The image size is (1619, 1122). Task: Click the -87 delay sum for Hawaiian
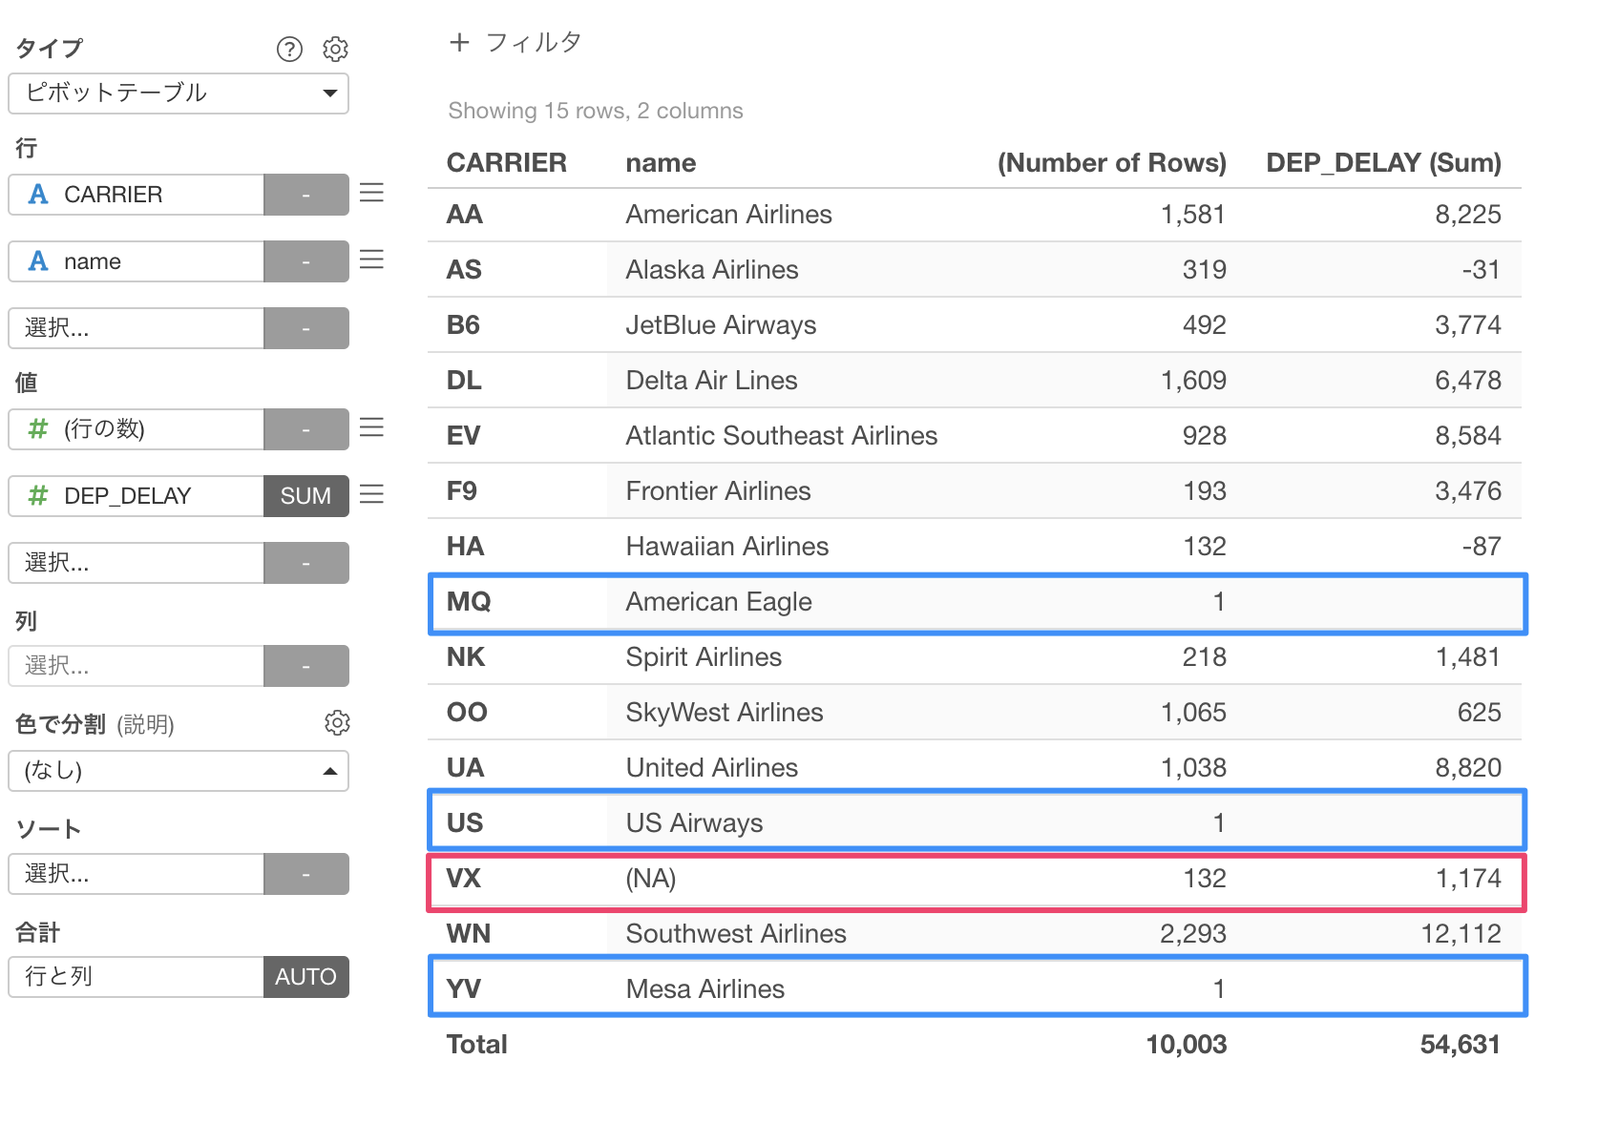[x=1482, y=546]
